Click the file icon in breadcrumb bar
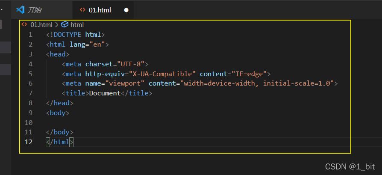Image resolution: width=382 pixels, height=175 pixels. pyautogui.click(x=24, y=24)
